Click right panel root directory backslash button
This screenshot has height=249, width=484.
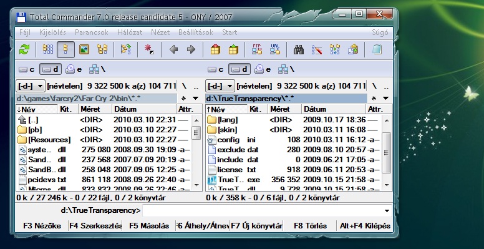[374, 86]
